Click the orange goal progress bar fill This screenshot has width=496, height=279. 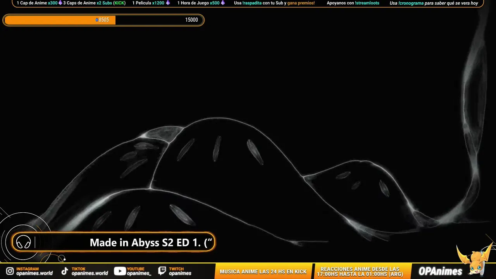pos(60,20)
